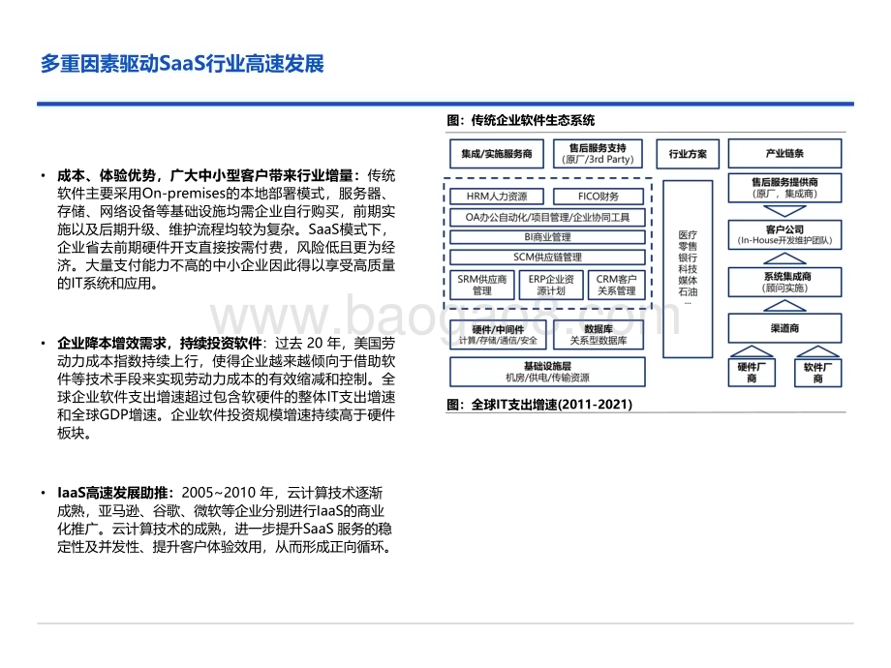Click the up arrow above 软件厂商

(817, 351)
